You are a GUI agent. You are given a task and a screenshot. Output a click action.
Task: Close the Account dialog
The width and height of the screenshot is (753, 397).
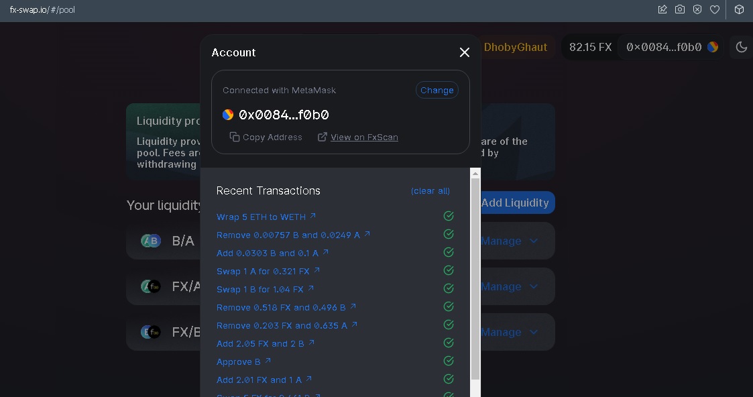click(465, 52)
